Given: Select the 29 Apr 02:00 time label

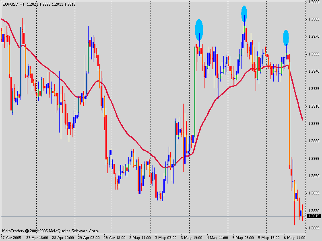Looking at the screenshot, I should tap(89, 238).
